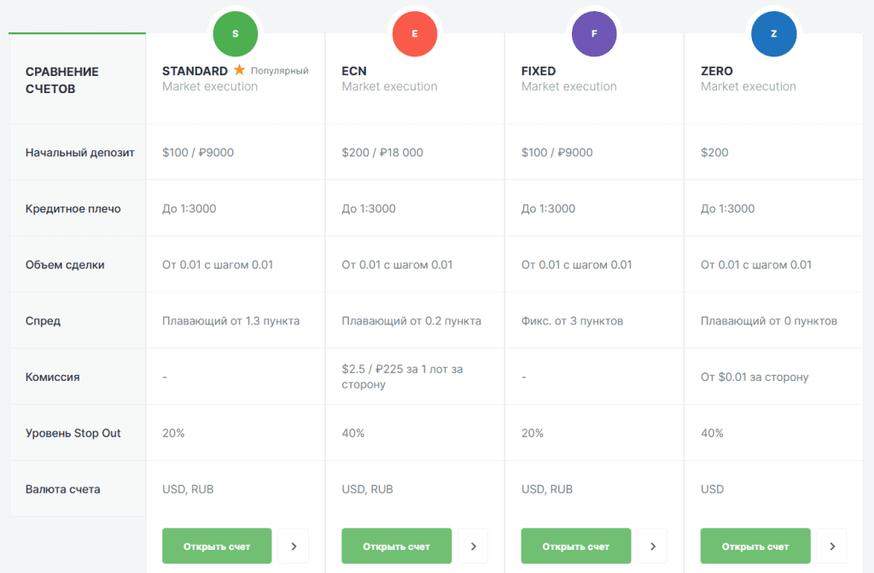Viewport: 874px width, 573px height.
Task: Click the chevron arrow beside Zero button
Action: pos(831,547)
